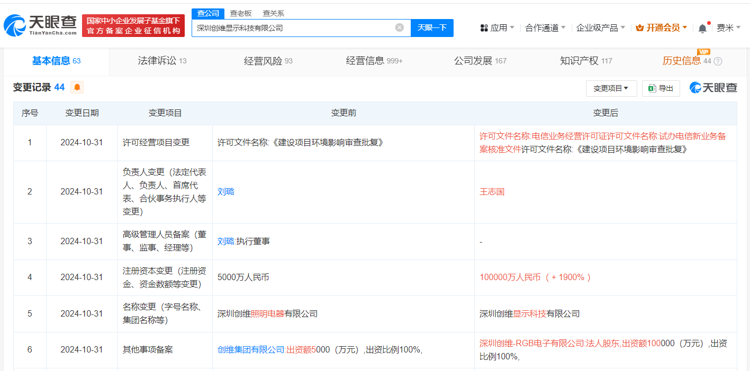Image resolution: width=750 pixels, height=371 pixels.
Task: Select the 查公司 search tab
Action: pos(208,14)
